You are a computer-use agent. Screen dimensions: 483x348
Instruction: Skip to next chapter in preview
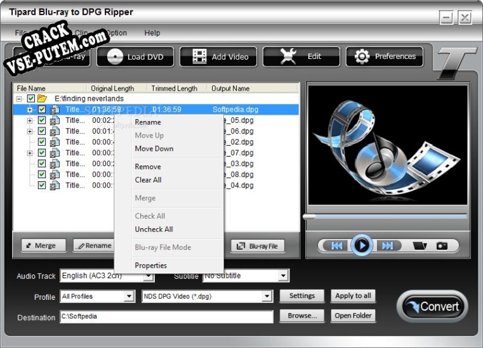coord(387,245)
